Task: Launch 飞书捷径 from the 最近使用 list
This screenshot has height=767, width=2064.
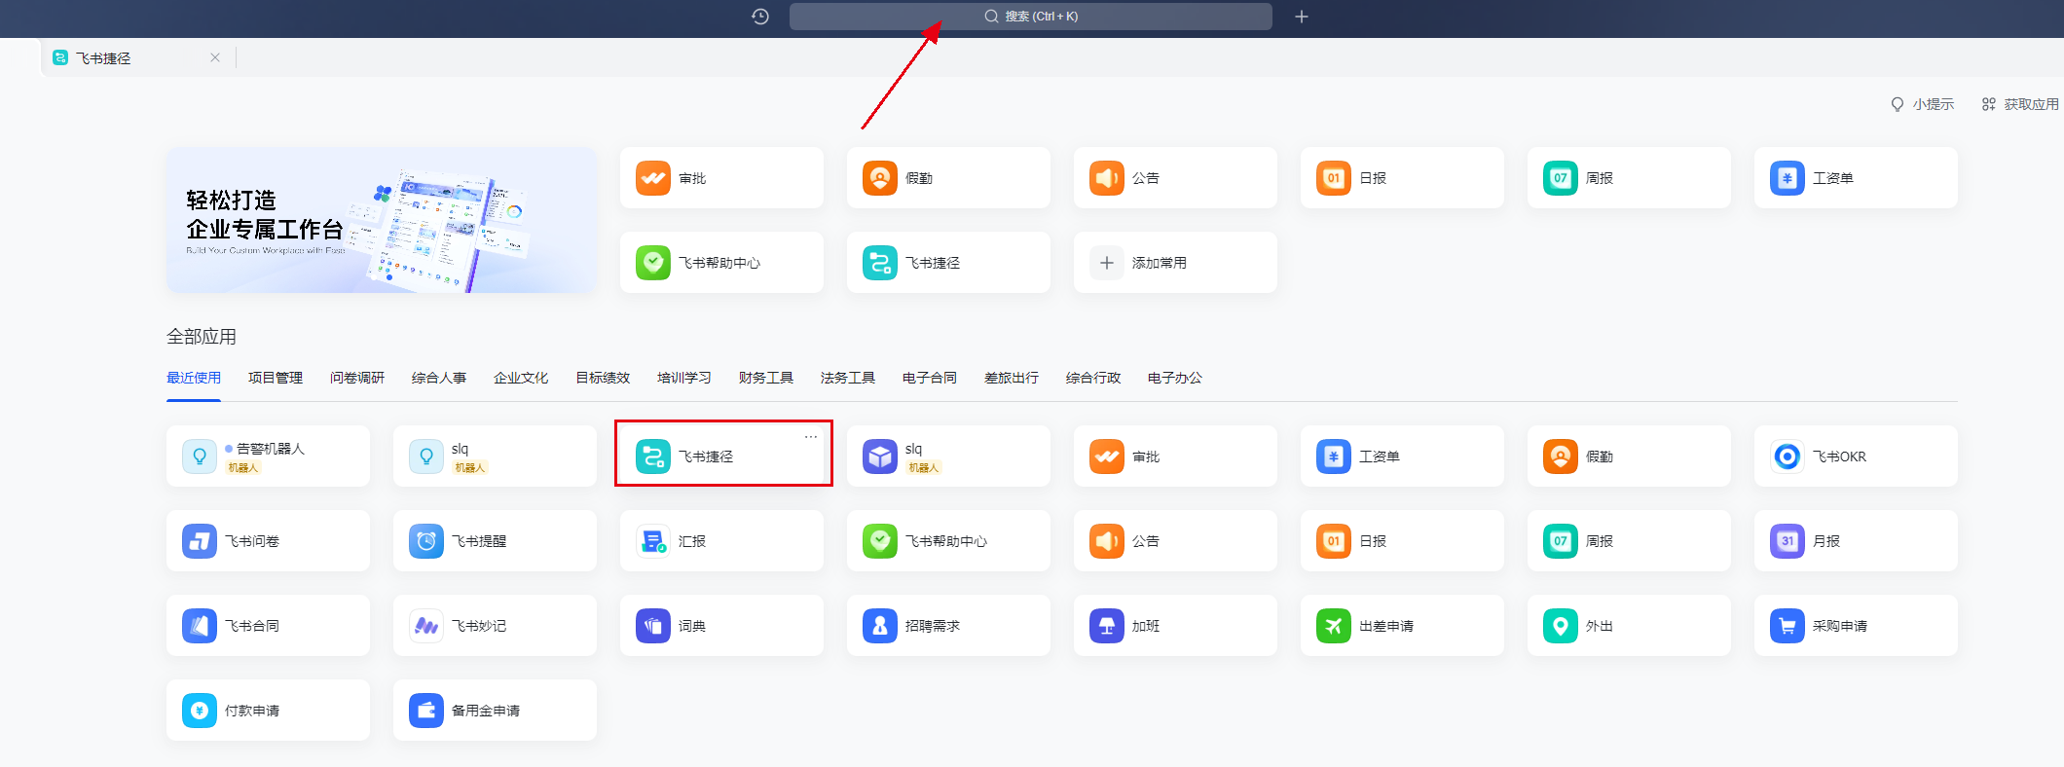Action: (721, 457)
